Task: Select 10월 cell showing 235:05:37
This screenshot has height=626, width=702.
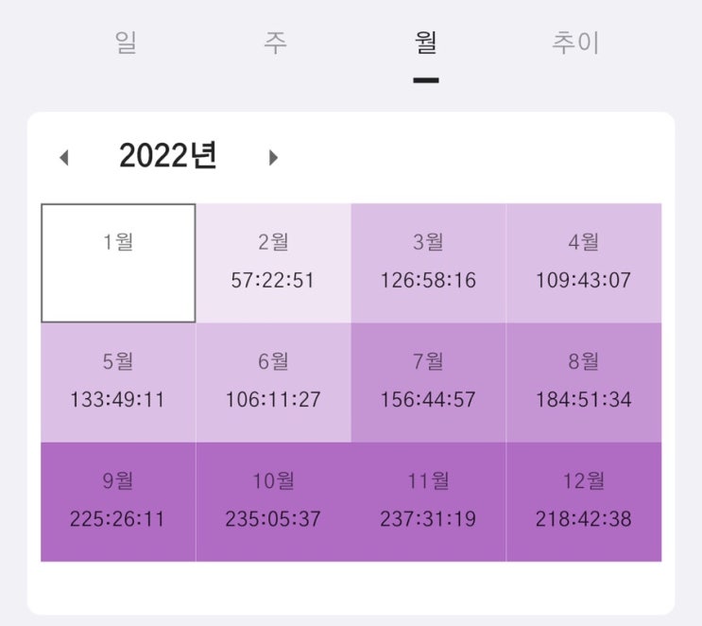Action: [x=273, y=501]
